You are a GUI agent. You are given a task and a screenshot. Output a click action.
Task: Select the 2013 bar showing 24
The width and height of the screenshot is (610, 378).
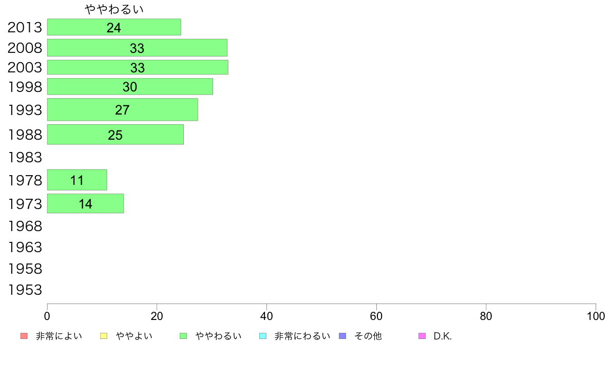tap(114, 27)
